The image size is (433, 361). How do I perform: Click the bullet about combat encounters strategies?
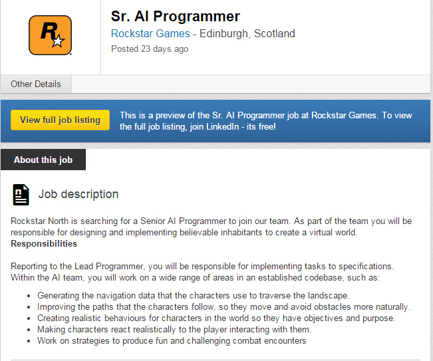click(172, 340)
